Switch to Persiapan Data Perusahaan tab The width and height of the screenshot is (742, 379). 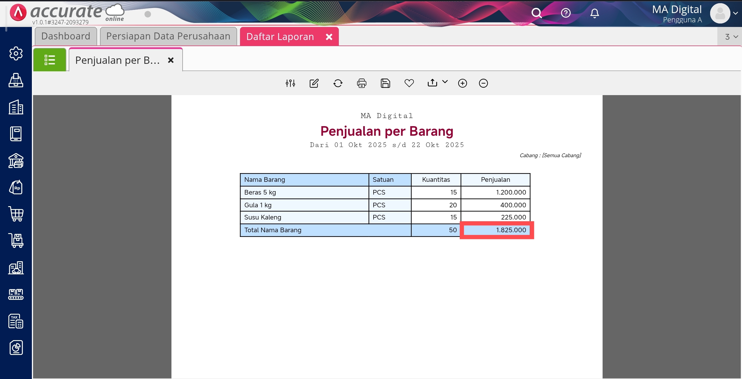point(168,36)
